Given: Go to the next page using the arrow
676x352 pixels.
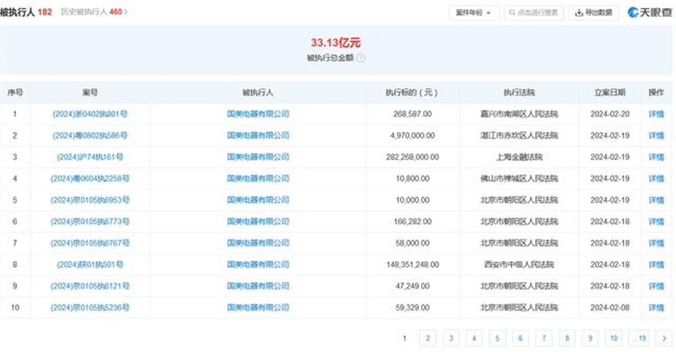Looking at the screenshot, I should 664,338.
